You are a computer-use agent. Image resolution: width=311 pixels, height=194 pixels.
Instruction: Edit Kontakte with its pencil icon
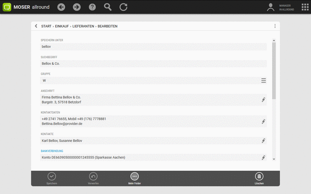coord(264,140)
